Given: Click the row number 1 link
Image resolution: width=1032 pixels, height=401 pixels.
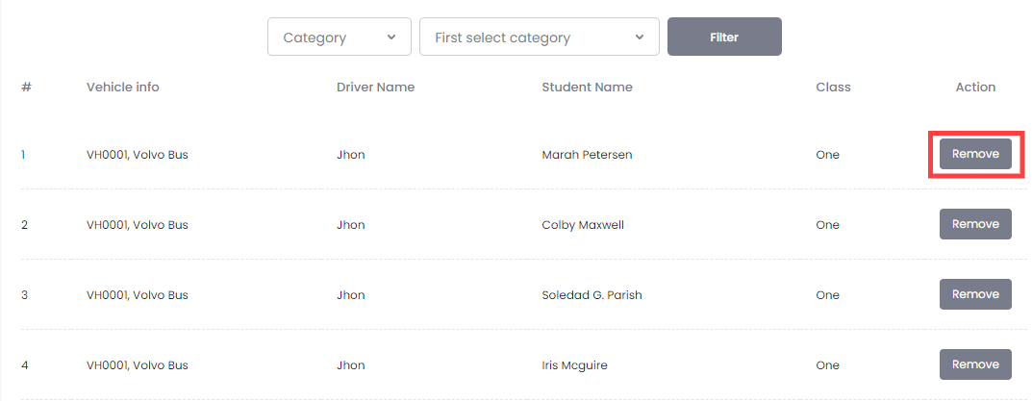Looking at the screenshot, I should [x=23, y=155].
